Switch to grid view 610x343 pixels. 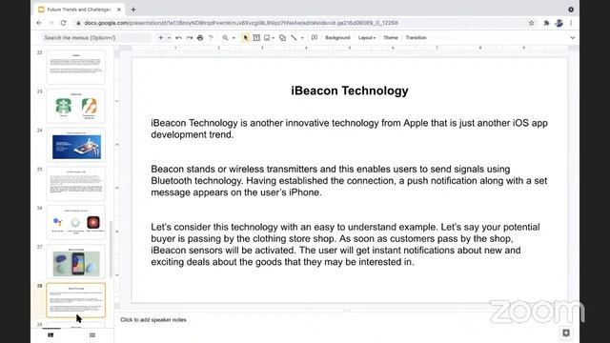click(x=92, y=334)
